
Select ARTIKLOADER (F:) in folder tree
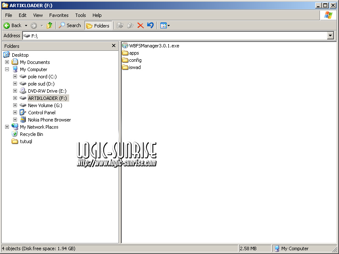pyautogui.click(x=48, y=98)
